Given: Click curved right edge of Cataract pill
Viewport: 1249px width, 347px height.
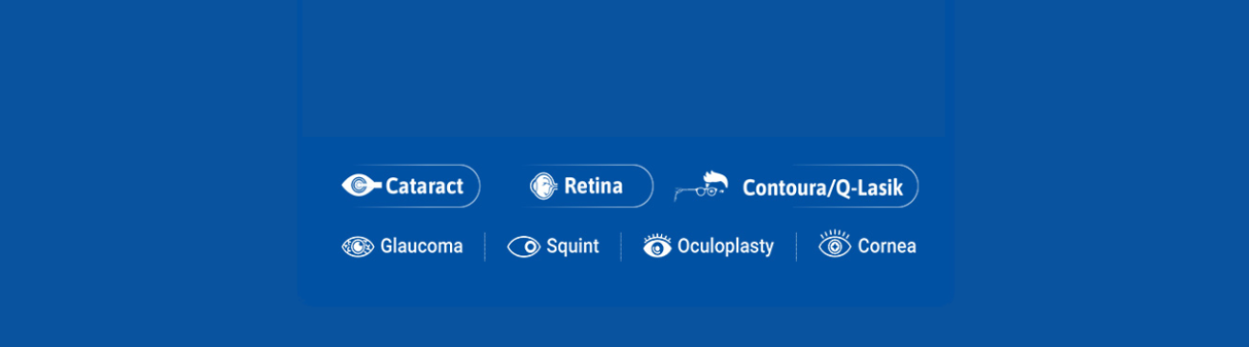Looking at the screenshot, I should pos(474,186).
